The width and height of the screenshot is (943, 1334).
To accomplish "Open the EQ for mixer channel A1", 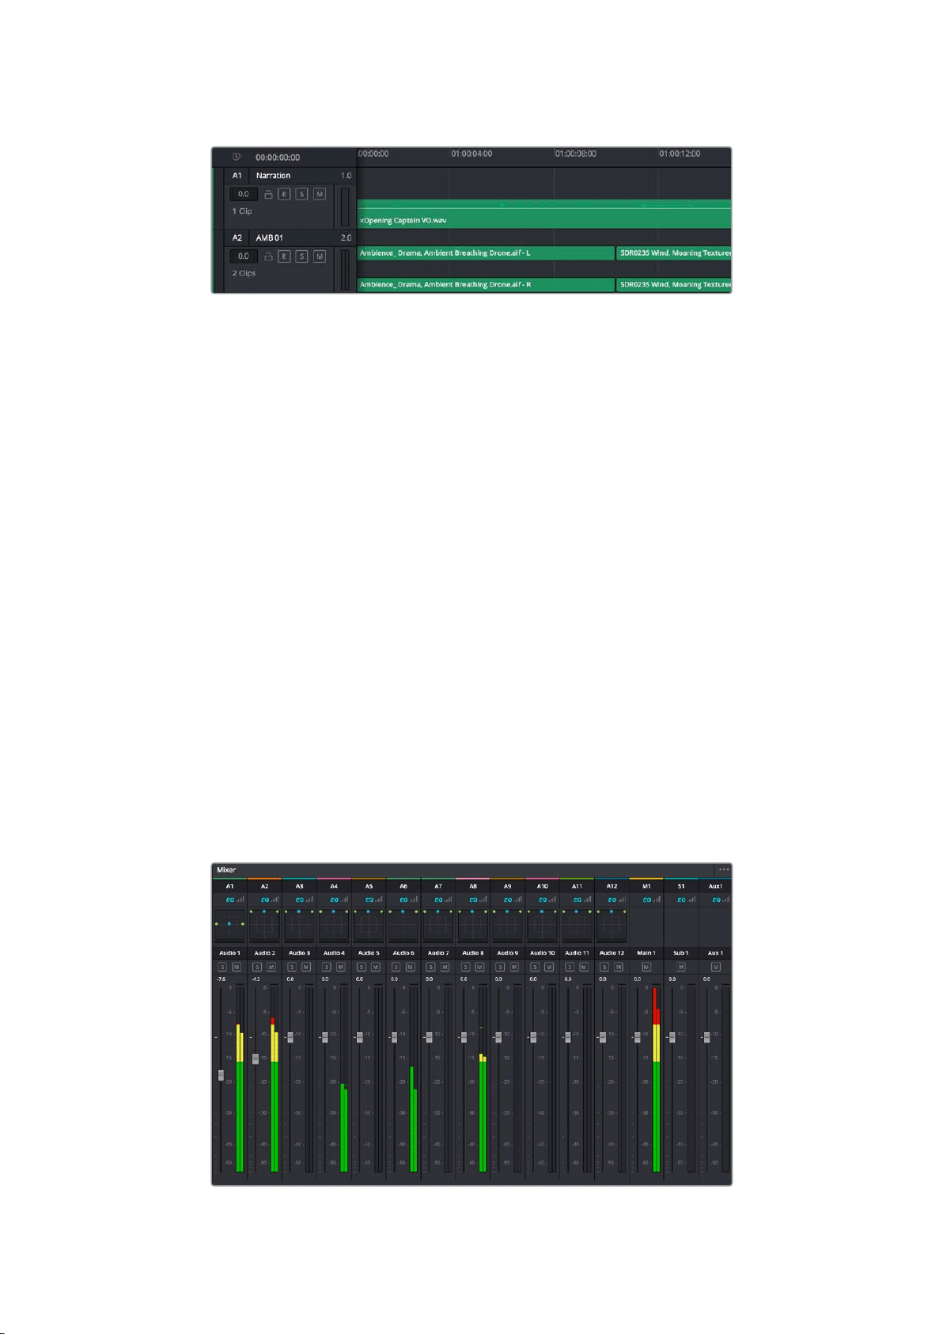I will (x=230, y=899).
